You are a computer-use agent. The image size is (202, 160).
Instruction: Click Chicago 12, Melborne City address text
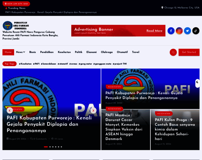click(182, 8)
